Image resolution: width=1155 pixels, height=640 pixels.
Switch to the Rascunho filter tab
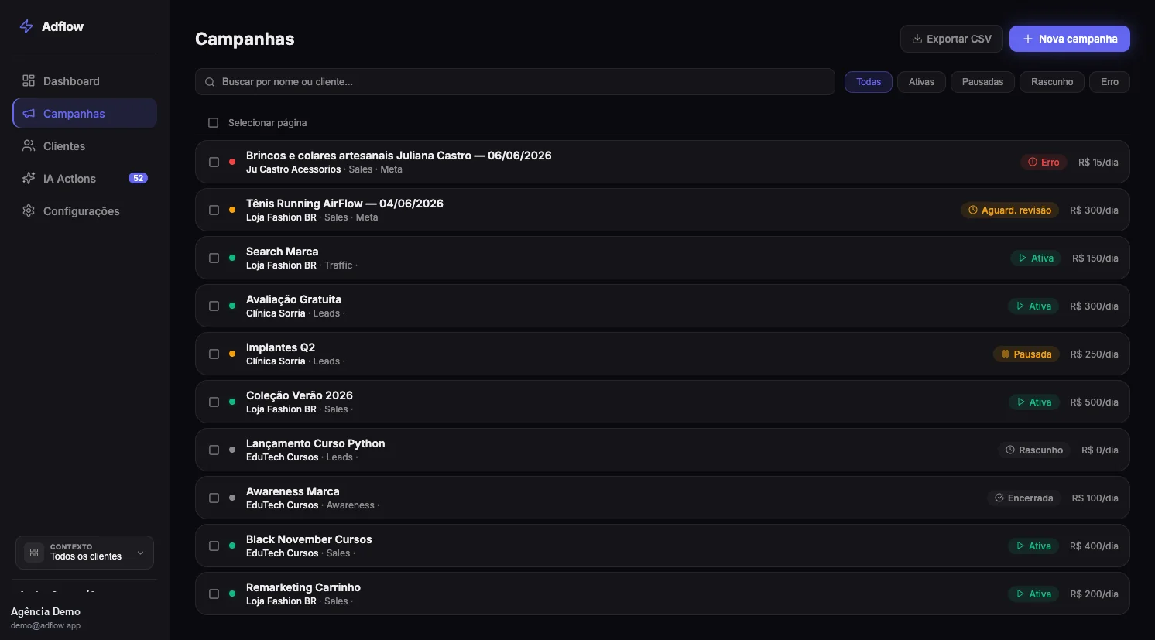click(x=1052, y=82)
